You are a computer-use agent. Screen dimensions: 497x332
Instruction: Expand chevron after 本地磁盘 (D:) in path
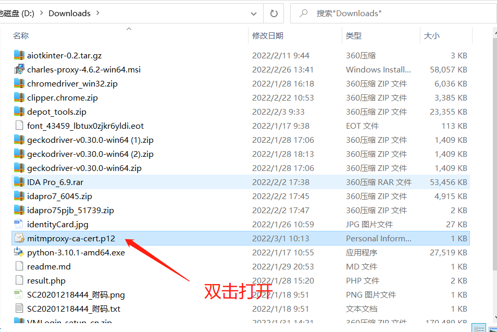pyautogui.click(x=41, y=13)
